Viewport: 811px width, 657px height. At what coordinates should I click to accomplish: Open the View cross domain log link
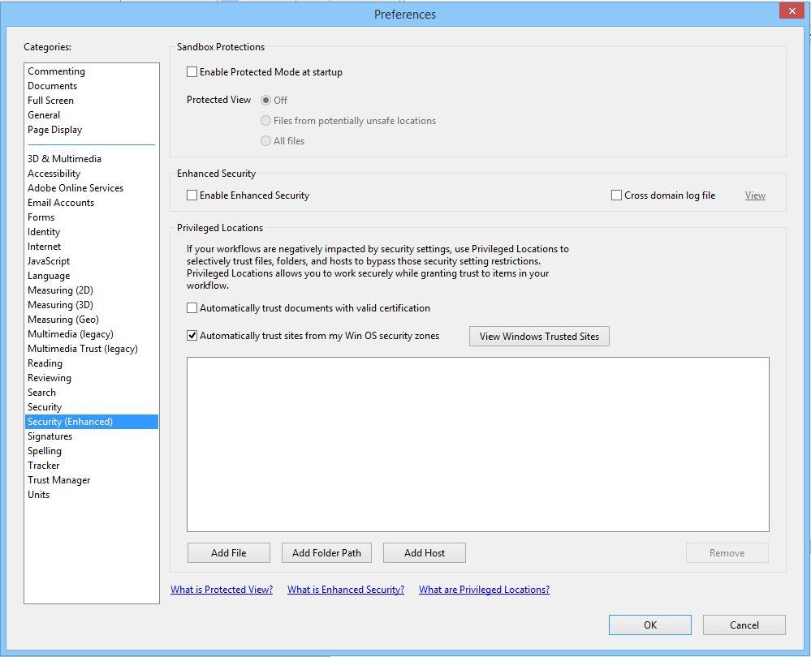point(755,195)
